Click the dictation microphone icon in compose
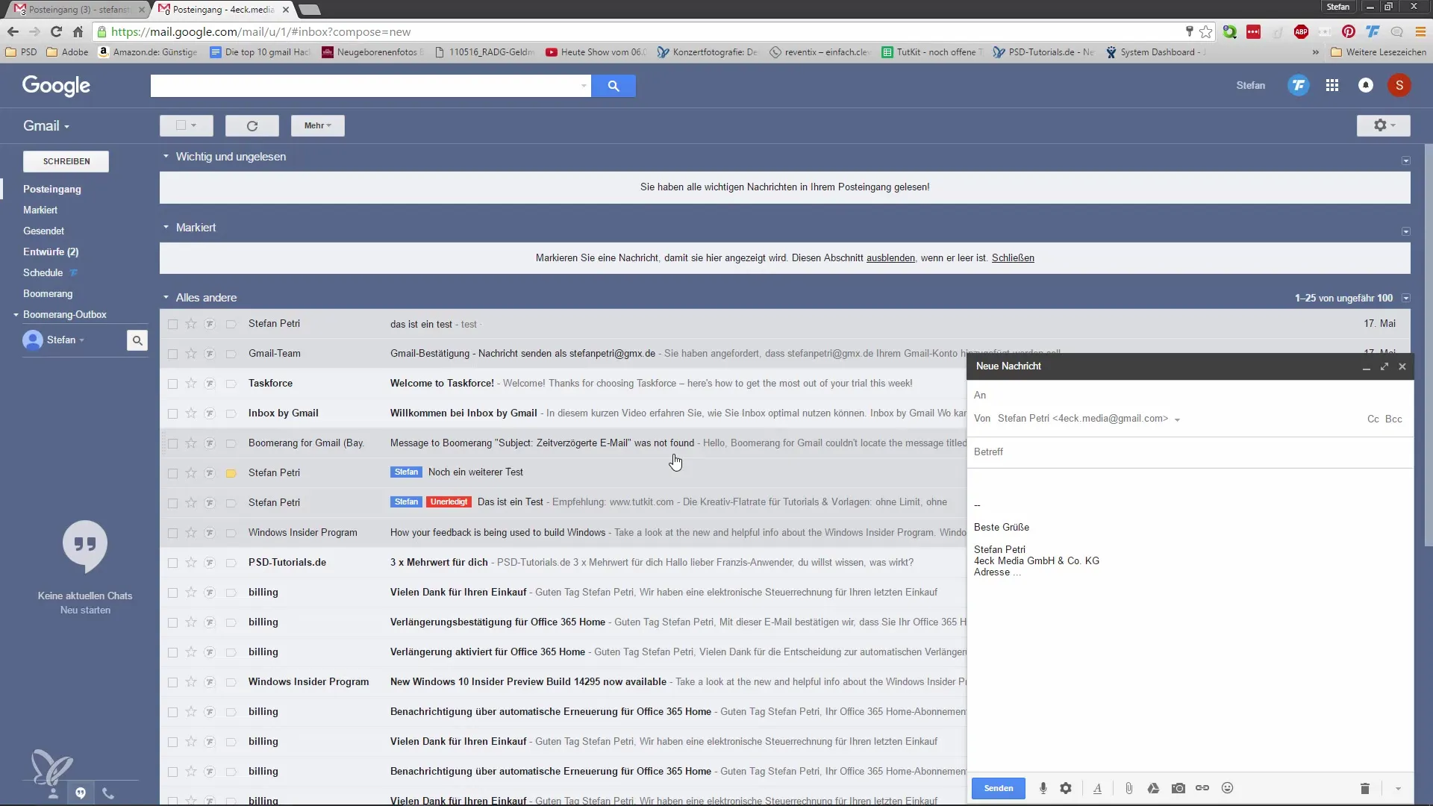The image size is (1433, 806). click(x=1043, y=788)
